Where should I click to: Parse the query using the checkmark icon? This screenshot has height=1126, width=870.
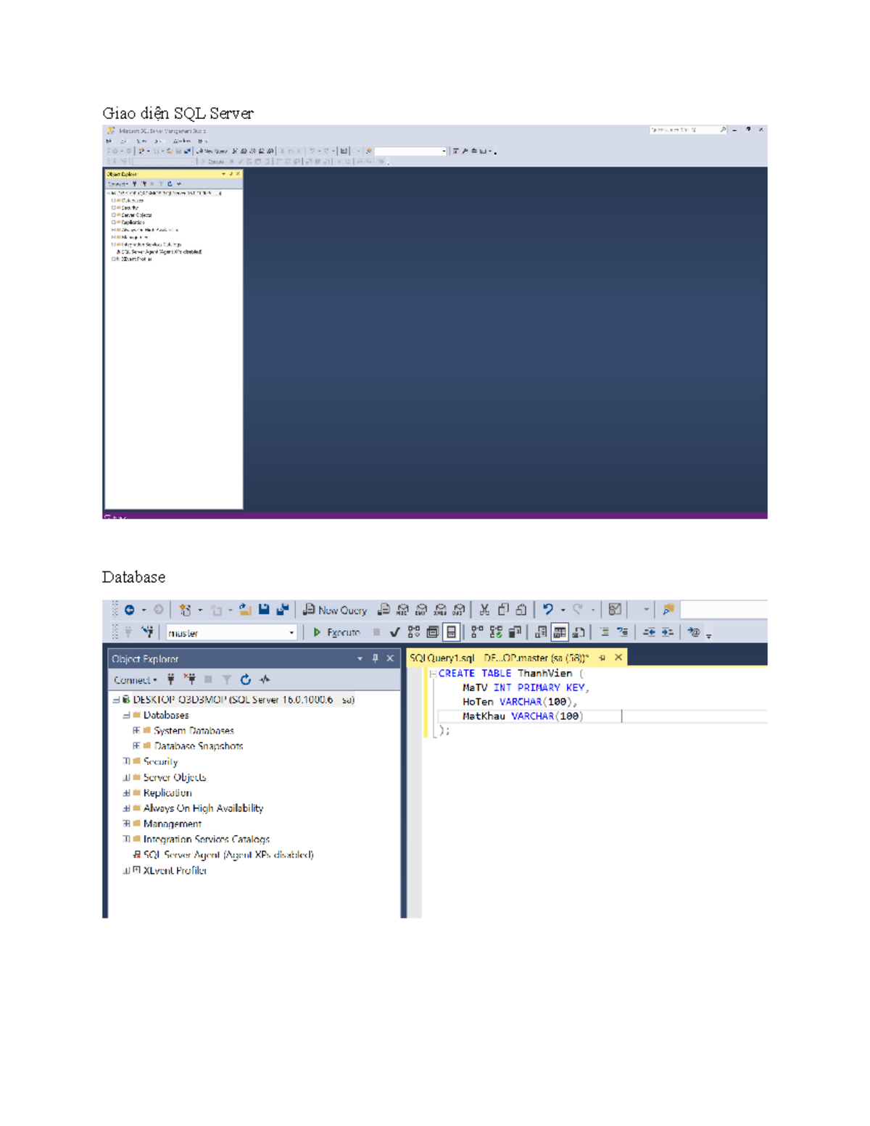coord(394,632)
